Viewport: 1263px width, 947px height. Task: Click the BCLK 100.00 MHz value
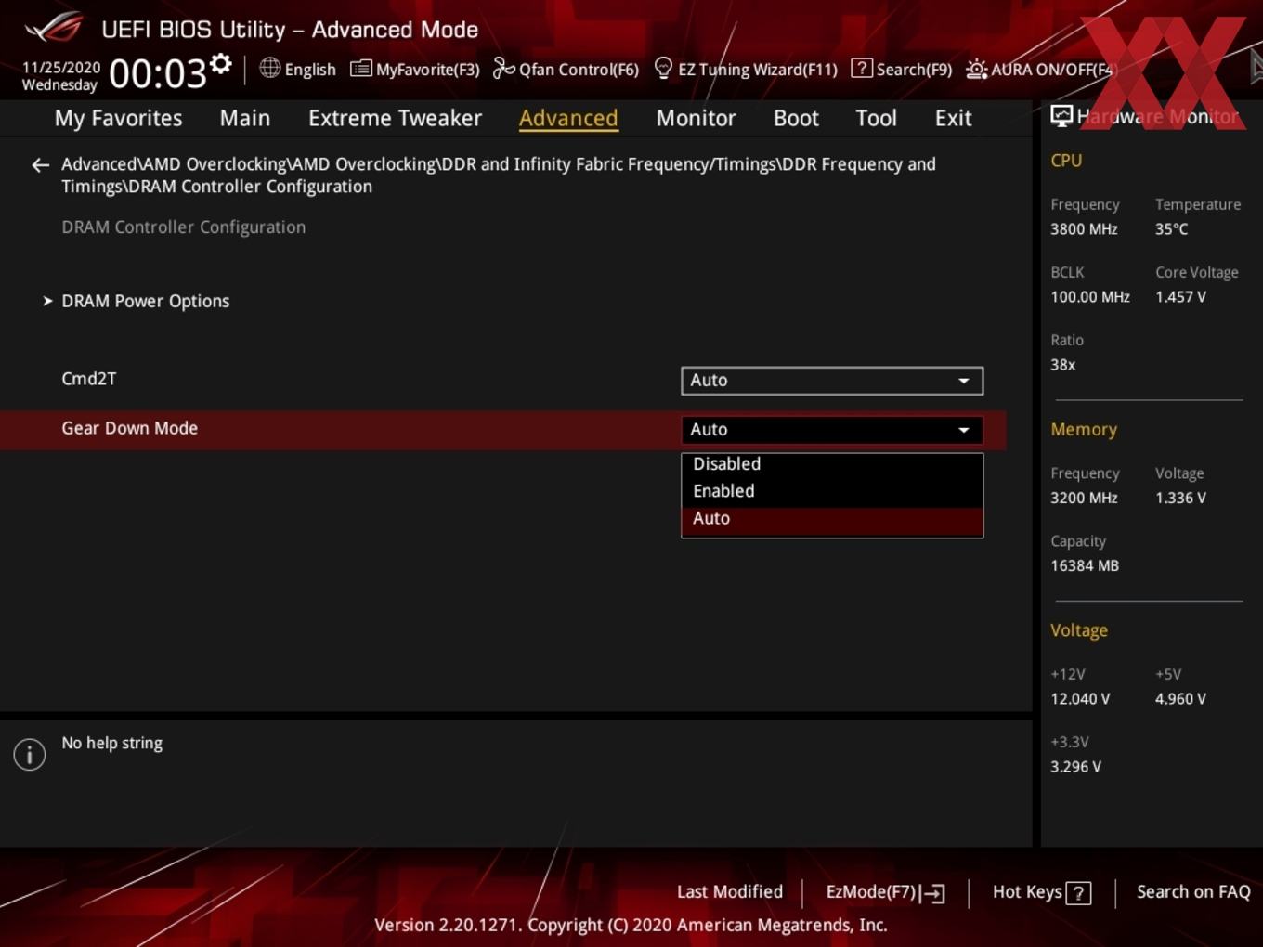click(1090, 297)
